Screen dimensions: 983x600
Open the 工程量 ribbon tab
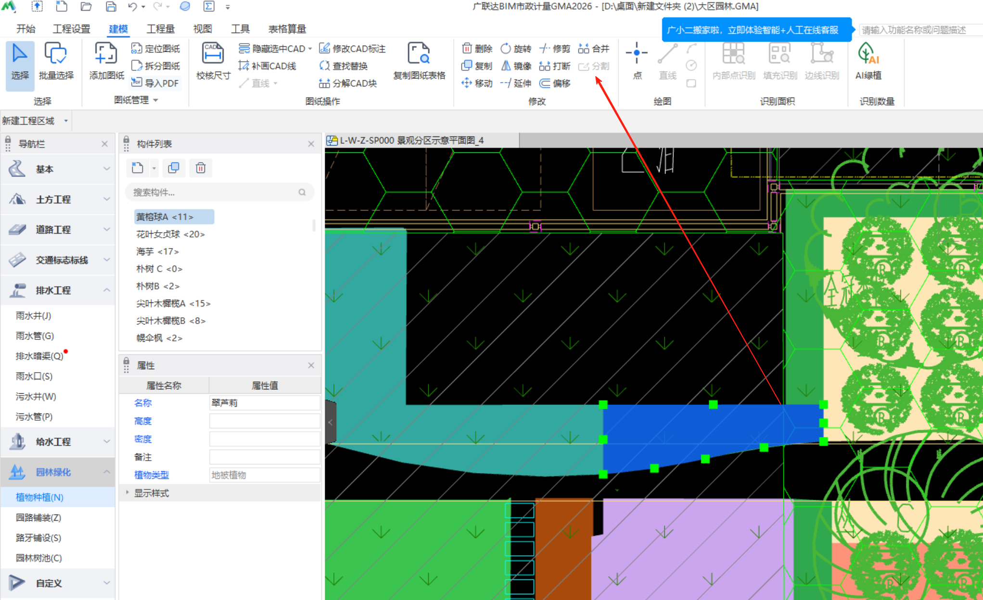(x=161, y=29)
